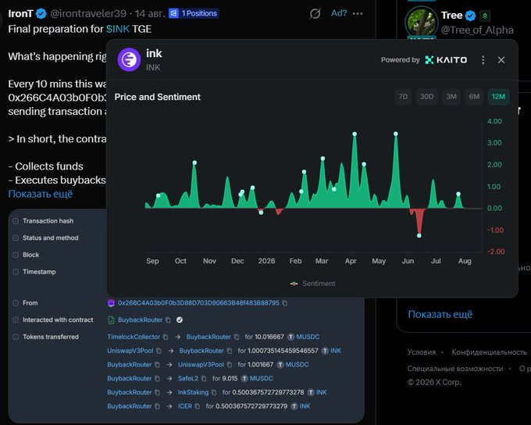The height and width of the screenshot is (425, 531).
Task: Open the BuybackRouter link in Interacted with contract row
Action: 141,320
